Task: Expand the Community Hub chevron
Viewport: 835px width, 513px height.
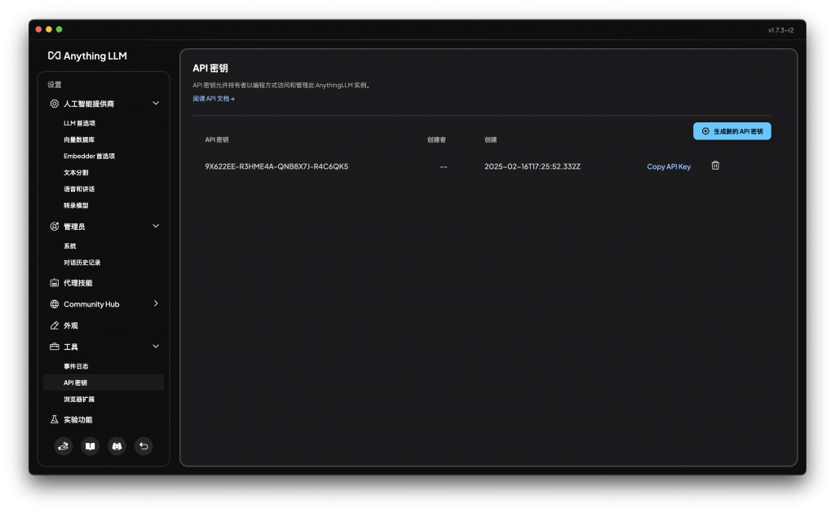Action: (156, 303)
